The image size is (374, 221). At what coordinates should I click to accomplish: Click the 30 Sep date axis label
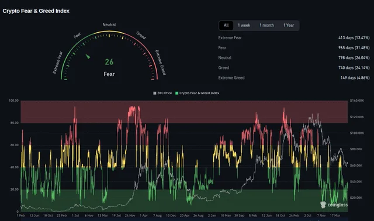pyautogui.click(x=239, y=216)
